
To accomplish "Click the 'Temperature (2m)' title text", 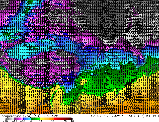I will 16,116.
